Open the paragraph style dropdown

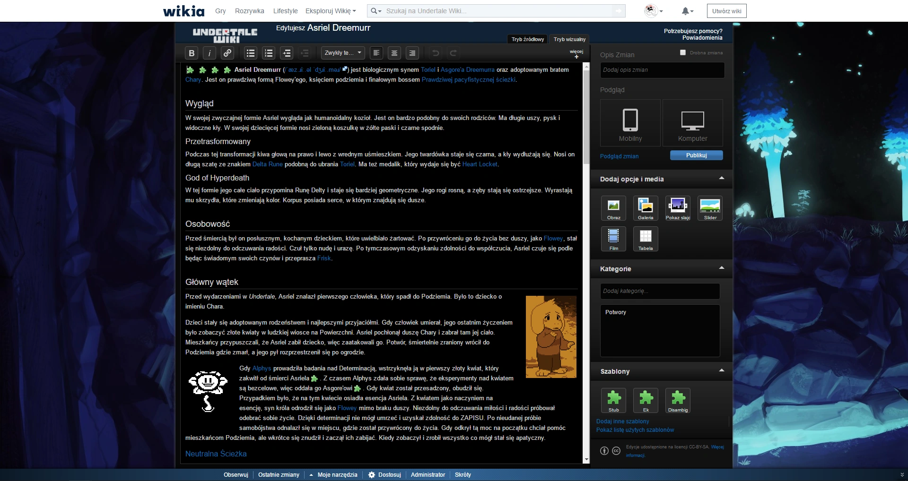point(343,53)
